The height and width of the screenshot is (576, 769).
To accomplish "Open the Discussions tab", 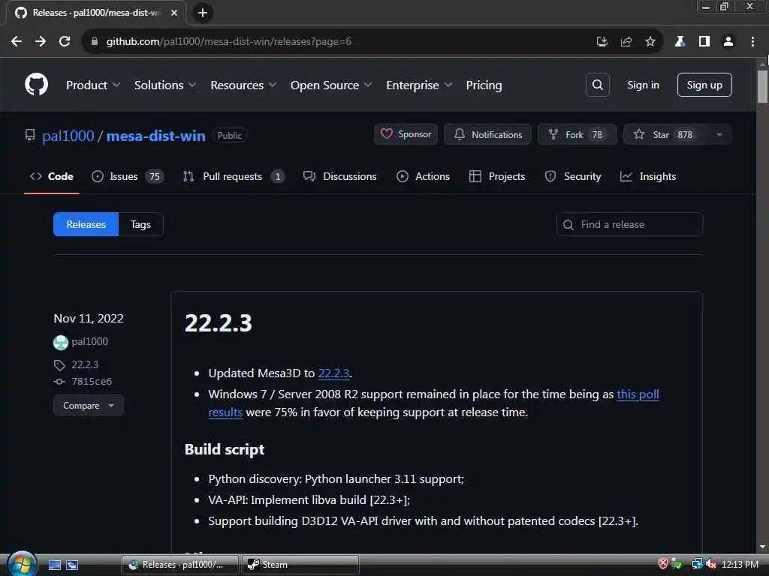I will (x=340, y=176).
